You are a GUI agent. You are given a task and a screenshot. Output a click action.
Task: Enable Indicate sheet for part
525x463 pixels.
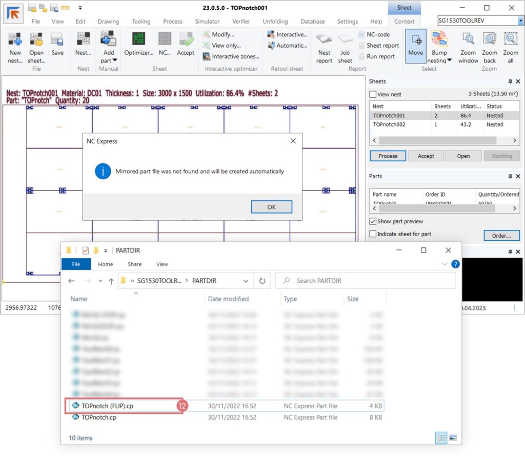[x=373, y=234]
